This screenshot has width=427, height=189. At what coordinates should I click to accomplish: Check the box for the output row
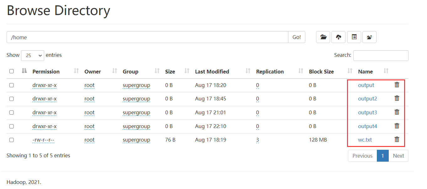[12, 85]
